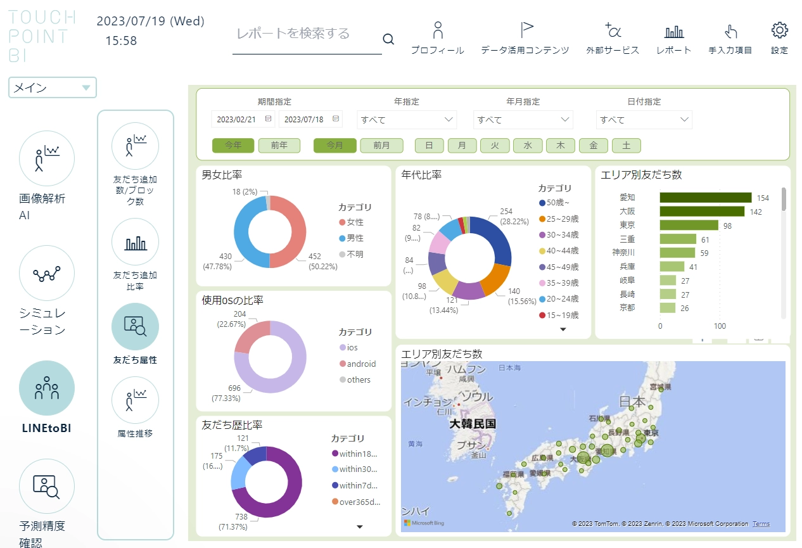
Task: Open the 設定 gear icon
Action: tap(779, 30)
